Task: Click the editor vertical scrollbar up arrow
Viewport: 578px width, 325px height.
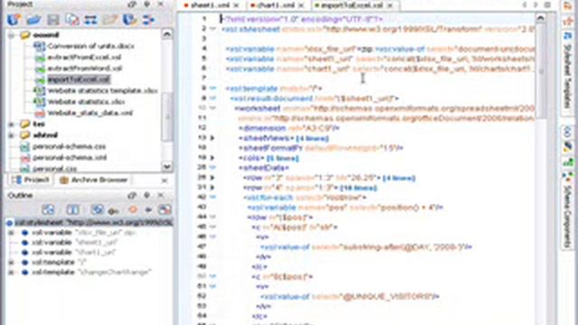Action: (x=540, y=17)
